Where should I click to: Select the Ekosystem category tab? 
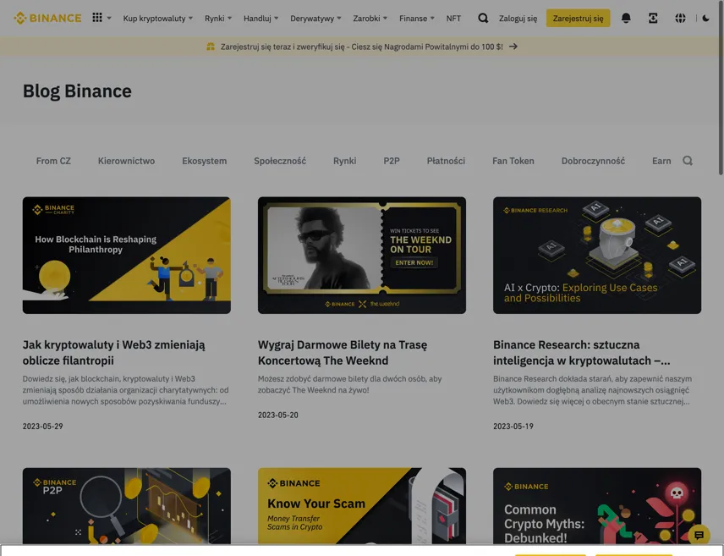click(205, 161)
